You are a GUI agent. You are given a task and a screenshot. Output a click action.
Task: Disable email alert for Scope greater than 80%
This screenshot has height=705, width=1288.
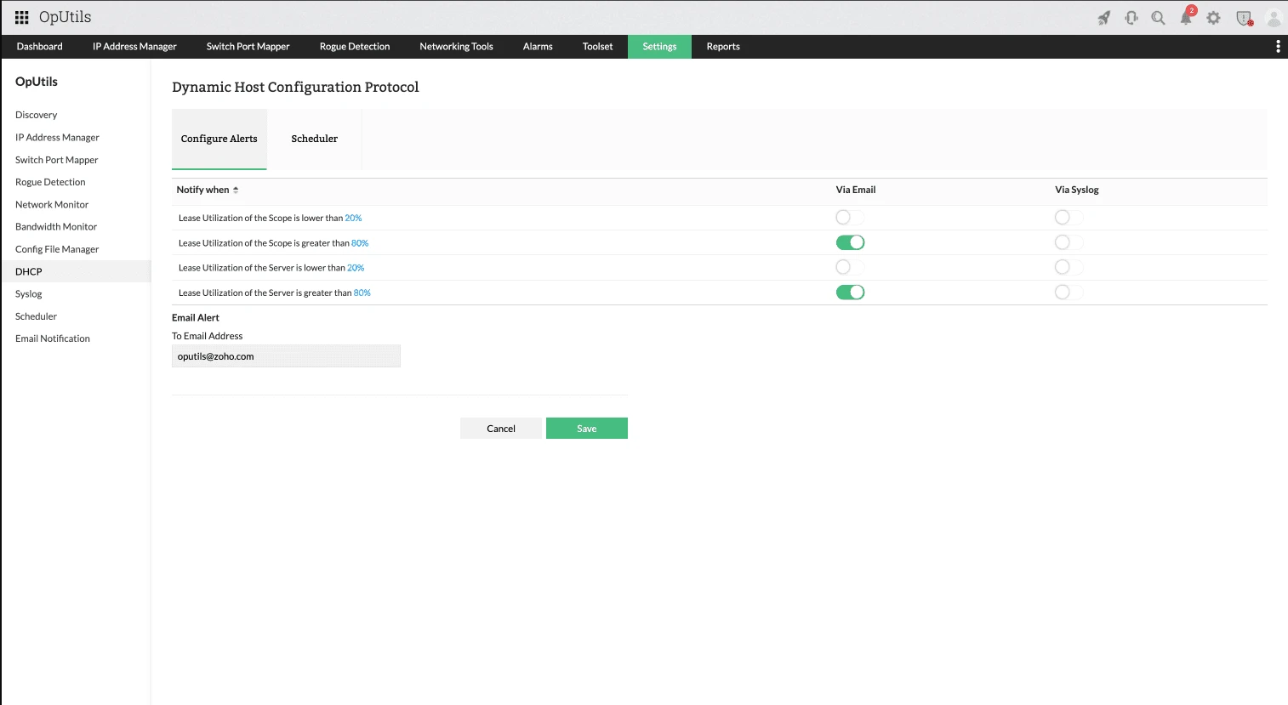tap(850, 242)
